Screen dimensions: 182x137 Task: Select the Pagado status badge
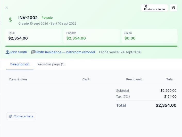click(47, 18)
